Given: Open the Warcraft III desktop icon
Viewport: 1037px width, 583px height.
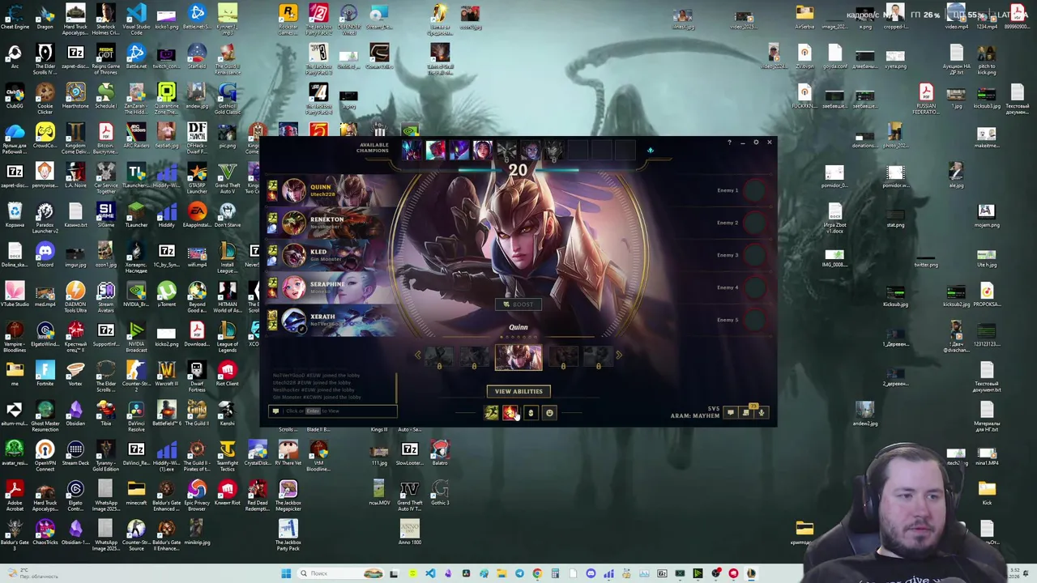Looking at the screenshot, I should tap(166, 374).
